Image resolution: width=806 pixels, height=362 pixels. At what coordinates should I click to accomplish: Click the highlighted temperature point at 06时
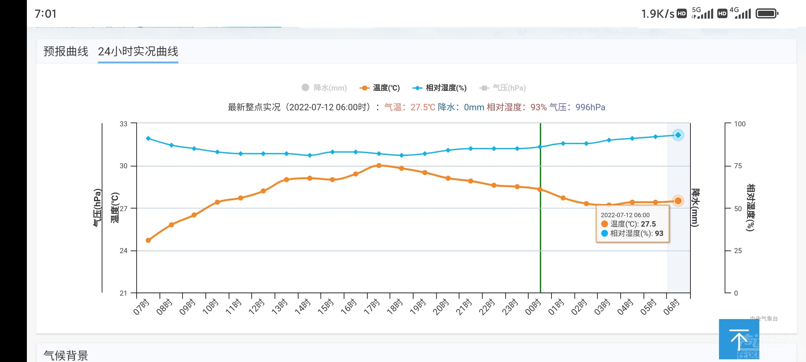pyautogui.click(x=678, y=201)
